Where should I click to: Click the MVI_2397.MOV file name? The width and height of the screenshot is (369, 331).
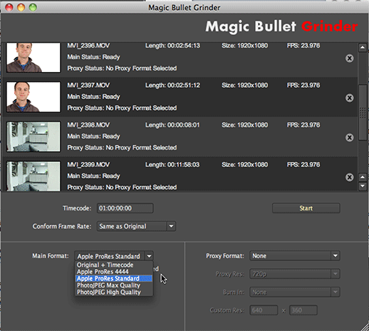point(88,85)
